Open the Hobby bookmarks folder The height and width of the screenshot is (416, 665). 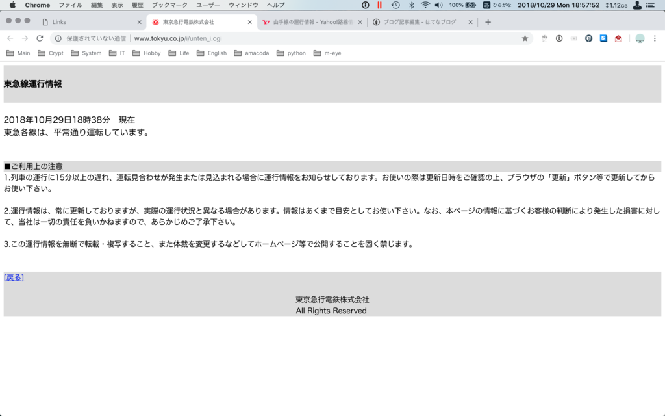pyautogui.click(x=146, y=53)
